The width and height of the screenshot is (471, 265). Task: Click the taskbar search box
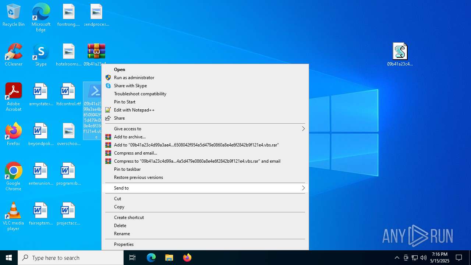(x=71, y=258)
